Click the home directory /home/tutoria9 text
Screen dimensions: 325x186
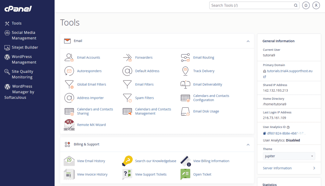pos(275,104)
